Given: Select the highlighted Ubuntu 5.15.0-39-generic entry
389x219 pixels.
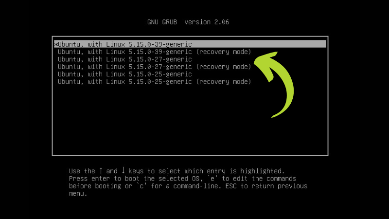Looking at the screenshot, I should [190, 44].
